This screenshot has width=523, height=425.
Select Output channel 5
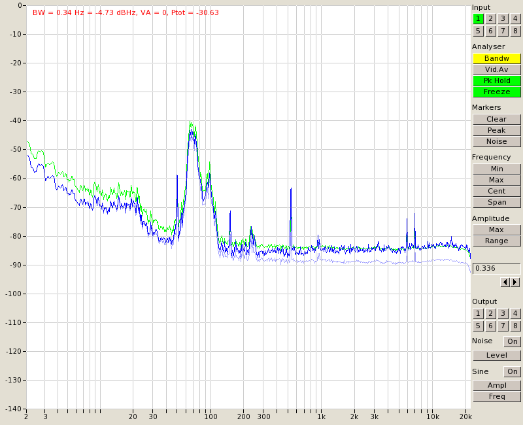click(478, 326)
